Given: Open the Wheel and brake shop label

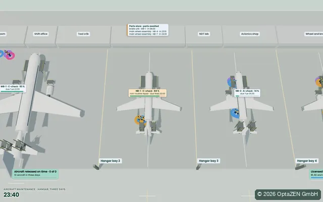Looking at the screenshot, I should (x=314, y=34).
